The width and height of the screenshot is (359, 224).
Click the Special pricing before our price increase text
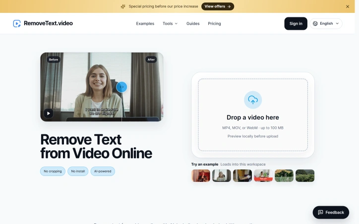(163, 6)
